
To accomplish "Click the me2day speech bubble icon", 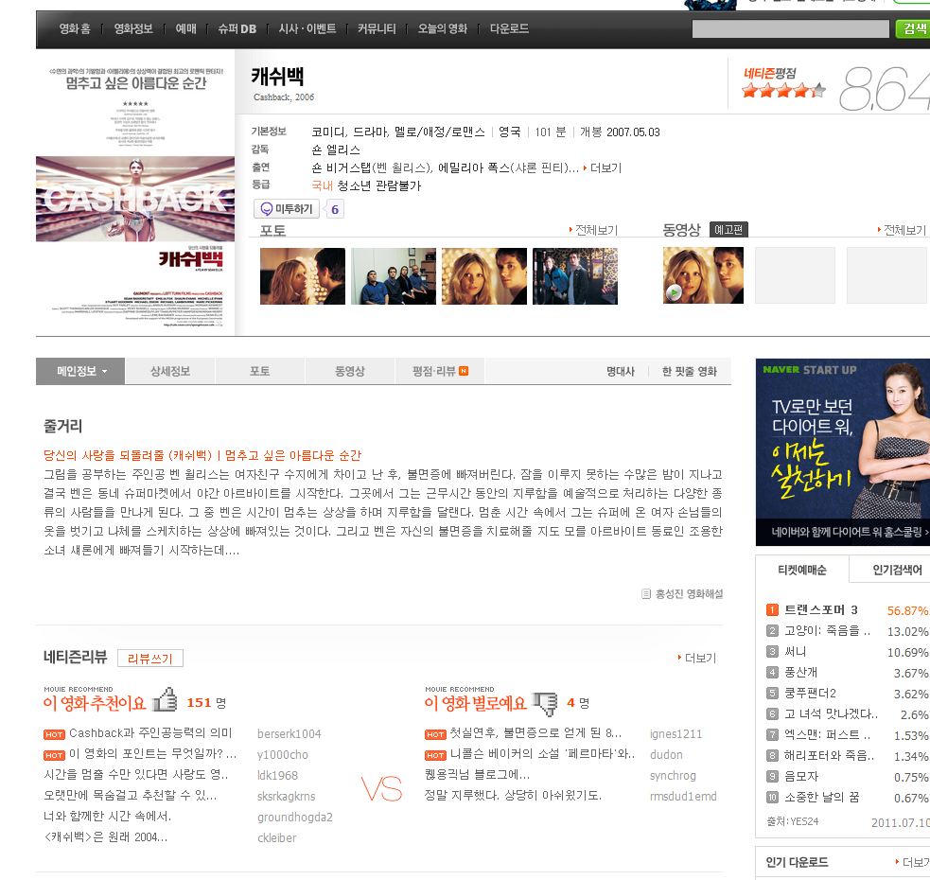I will coord(266,209).
